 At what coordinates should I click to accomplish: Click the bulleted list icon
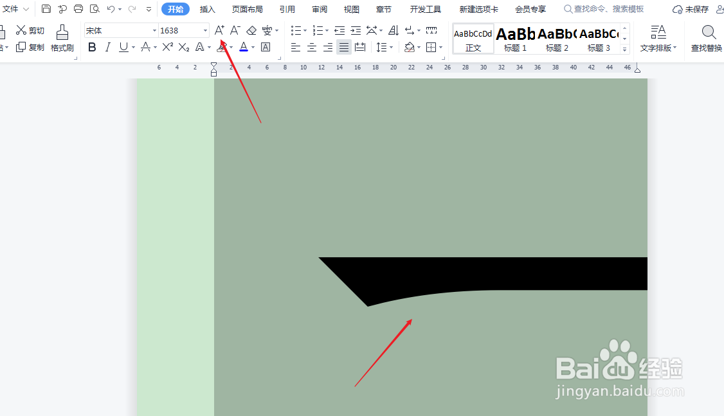[296, 30]
